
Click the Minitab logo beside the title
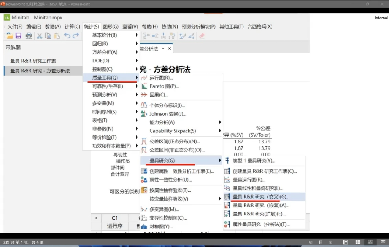[7, 17]
